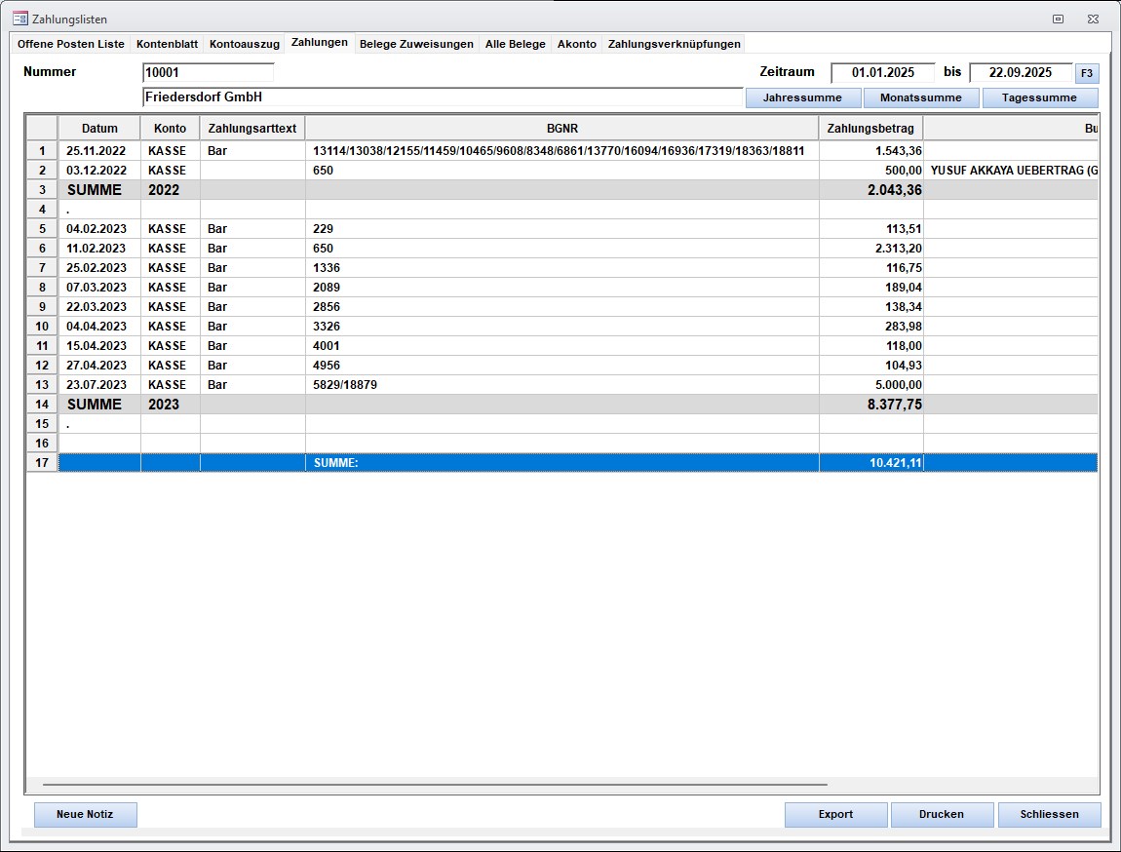The image size is (1121, 852).
Task: Click the restore window icon in title bar
Action: [1058, 19]
